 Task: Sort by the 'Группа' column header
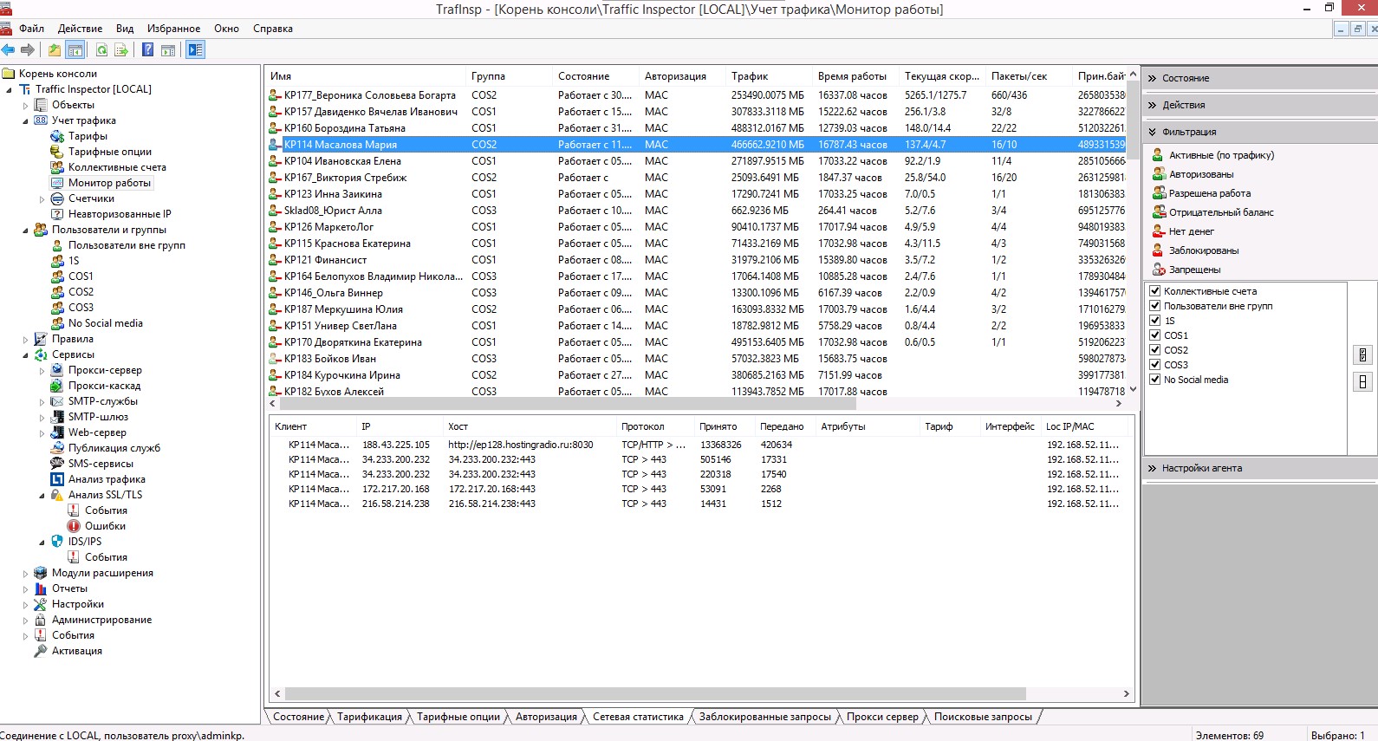509,76
